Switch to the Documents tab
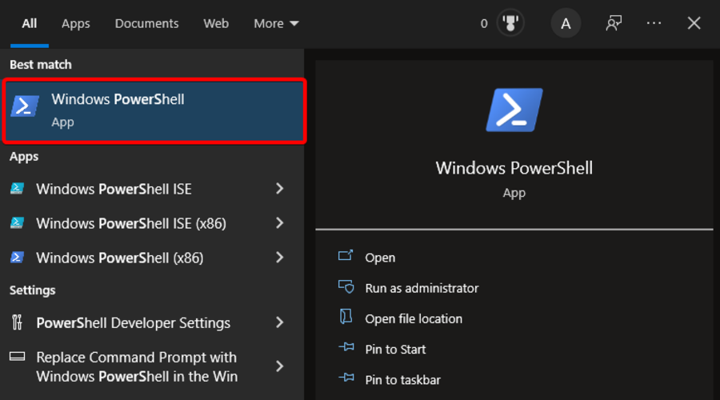This screenshot has height=400, width=720. click(x=146, y=23)
